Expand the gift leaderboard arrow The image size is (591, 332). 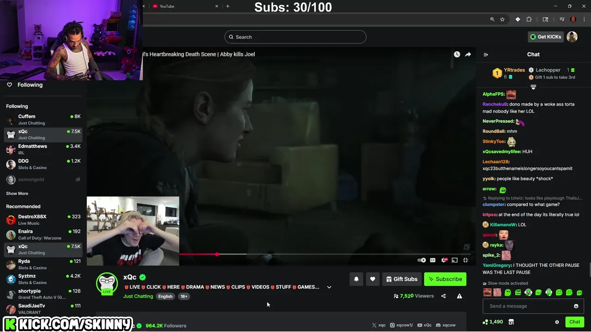tap(533, 87)
